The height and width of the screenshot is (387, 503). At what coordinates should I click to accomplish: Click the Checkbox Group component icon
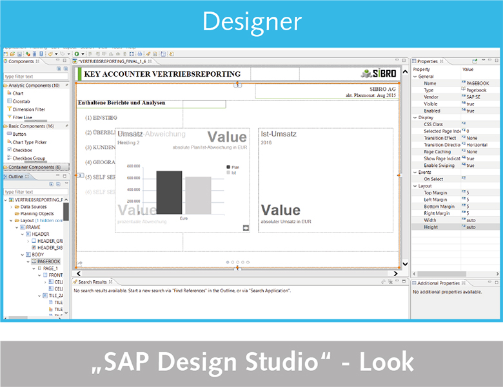[x=9, y=158]
